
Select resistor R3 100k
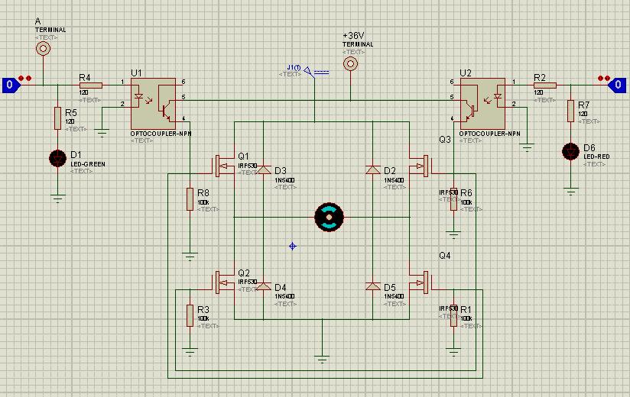tap(190, 315)
